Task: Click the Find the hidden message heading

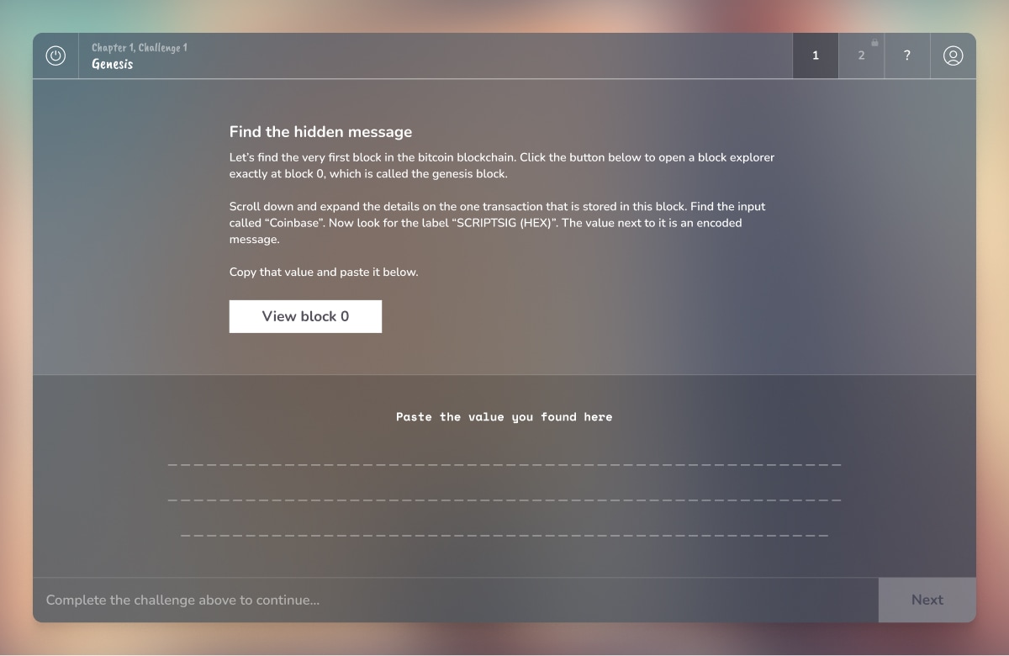Action: click(x=320, y=132)
